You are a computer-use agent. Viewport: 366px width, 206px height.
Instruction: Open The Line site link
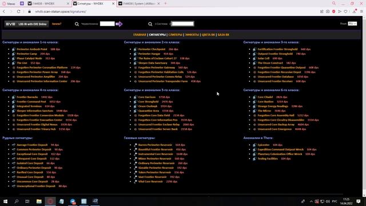[x=22, y=63]
